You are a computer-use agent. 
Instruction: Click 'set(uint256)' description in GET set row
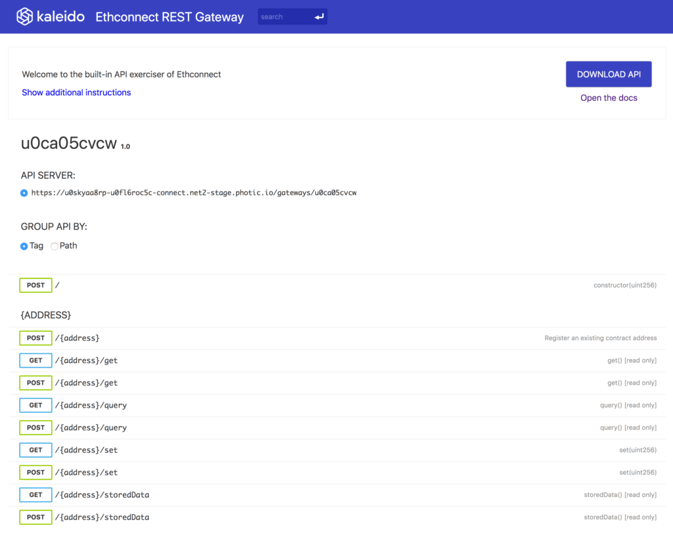coord(638,450)
